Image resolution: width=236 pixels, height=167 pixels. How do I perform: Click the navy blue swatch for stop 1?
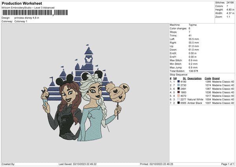coord(179,82)
